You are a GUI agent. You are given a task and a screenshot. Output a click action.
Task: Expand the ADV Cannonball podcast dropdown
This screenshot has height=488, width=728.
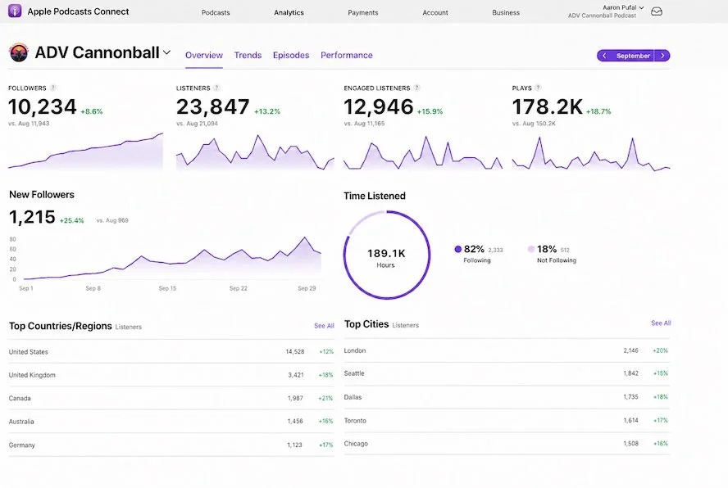[166, 53]
